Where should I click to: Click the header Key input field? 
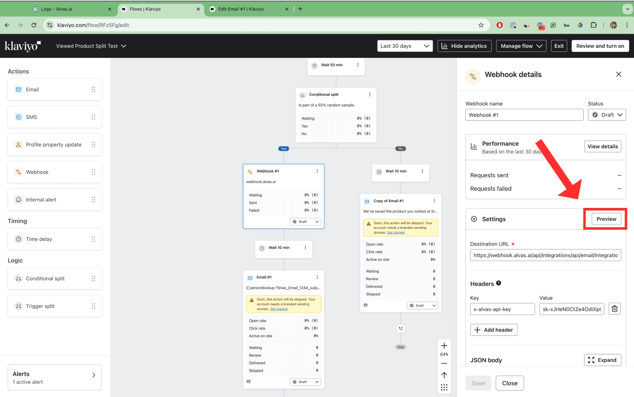[502, 309]
